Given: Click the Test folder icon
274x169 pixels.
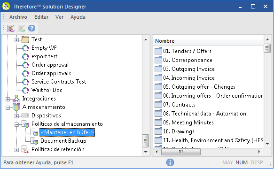Looking at the screenshot, I should [25, 39].
